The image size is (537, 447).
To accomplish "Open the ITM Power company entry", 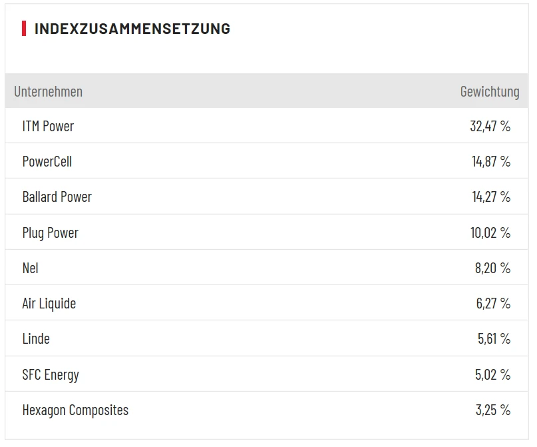I will [x=48, y=126].
